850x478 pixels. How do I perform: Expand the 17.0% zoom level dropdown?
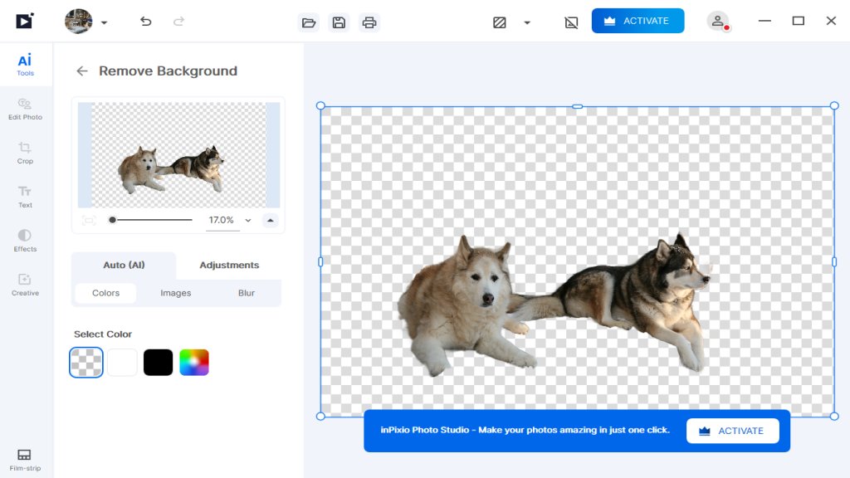[x=248, y=221]
